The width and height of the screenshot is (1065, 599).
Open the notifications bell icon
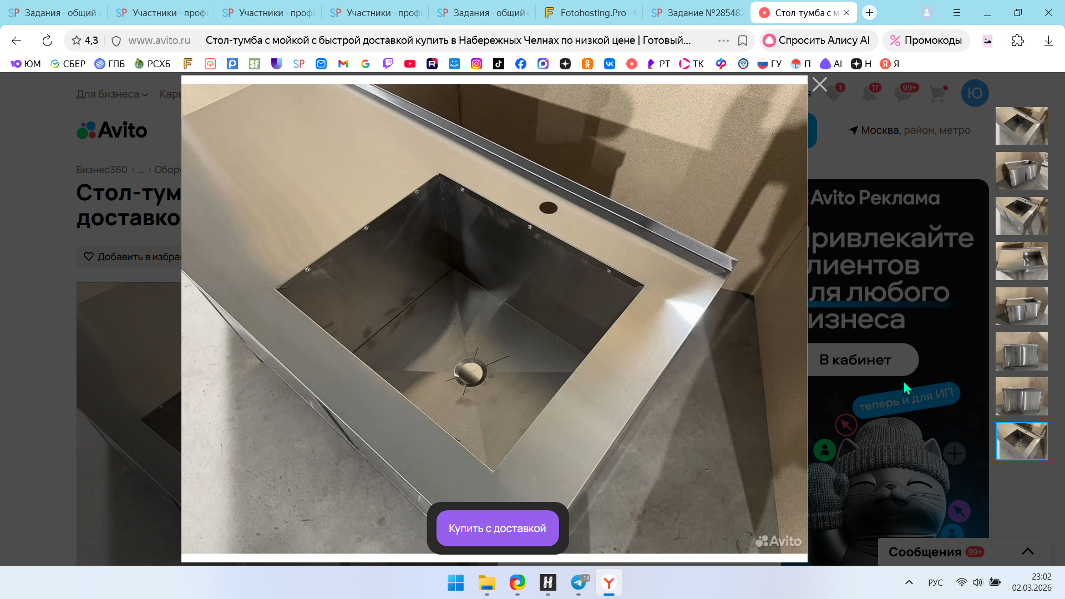click(869, 93)
